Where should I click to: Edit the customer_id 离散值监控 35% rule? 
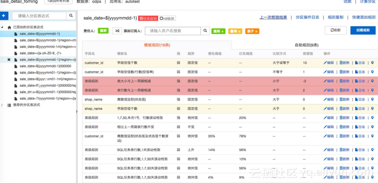point(329,136)
